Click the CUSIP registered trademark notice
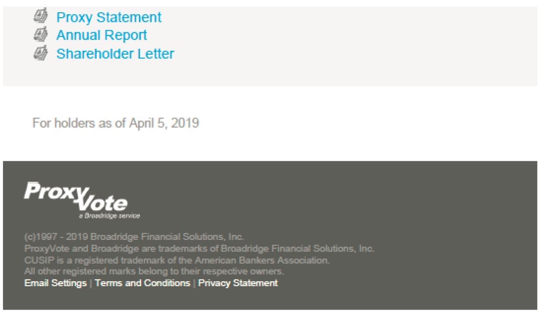The height and width of the screenshot is (313, 541). click(x=177, y=260)
